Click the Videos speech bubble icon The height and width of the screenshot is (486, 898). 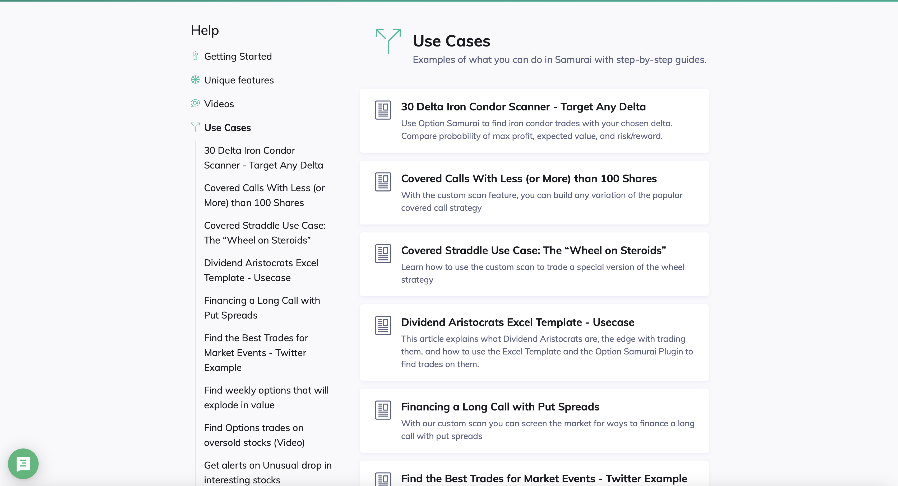195,104
